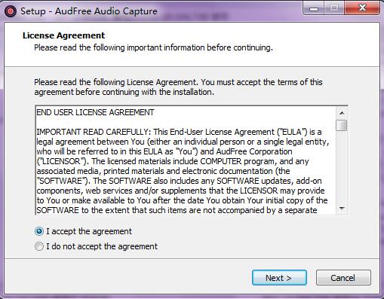Image resolution: width=384 pixels, height=299 pixels.
Task: Click inside the EULA text box body
Action: point(186,160)
